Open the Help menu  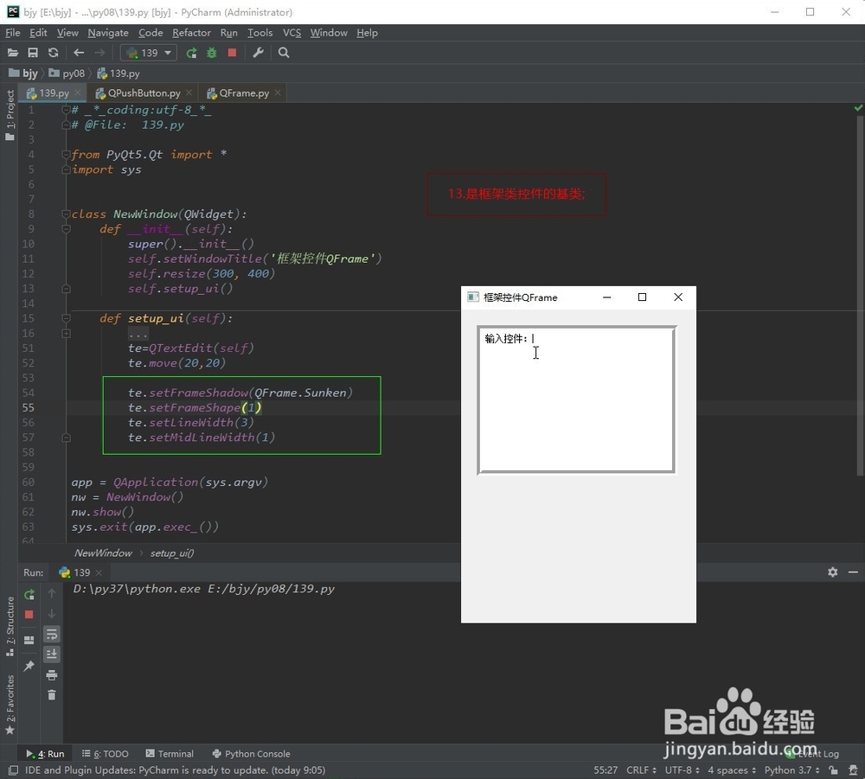[x=367, y=33]
